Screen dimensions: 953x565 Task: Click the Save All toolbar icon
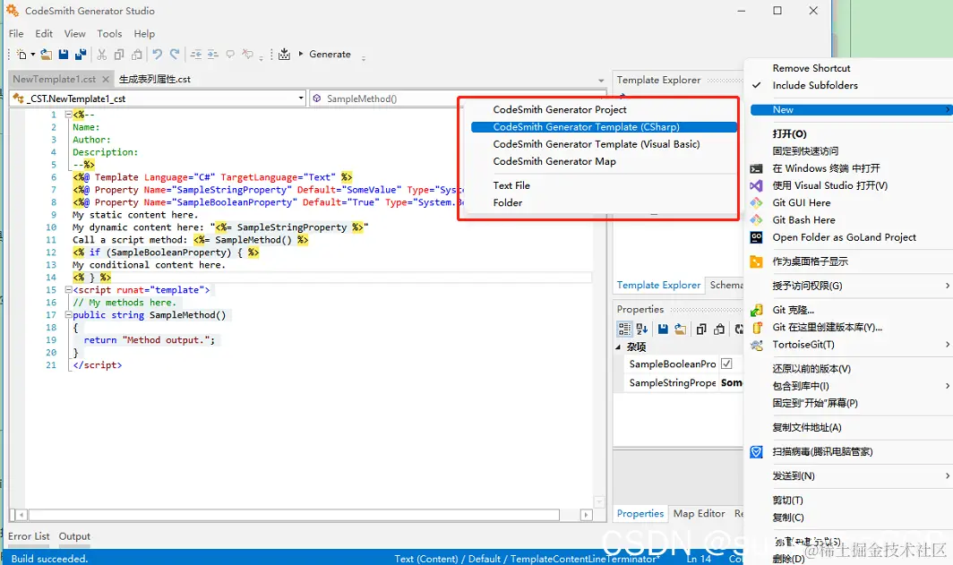pyautogui.click(x=81, y=55)
